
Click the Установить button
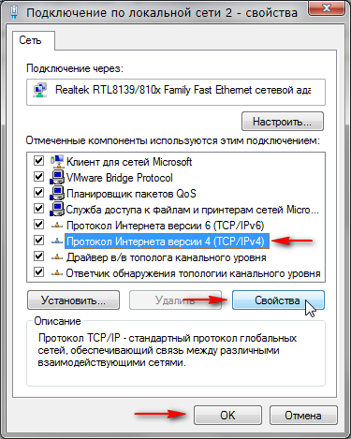coord(73,300)
